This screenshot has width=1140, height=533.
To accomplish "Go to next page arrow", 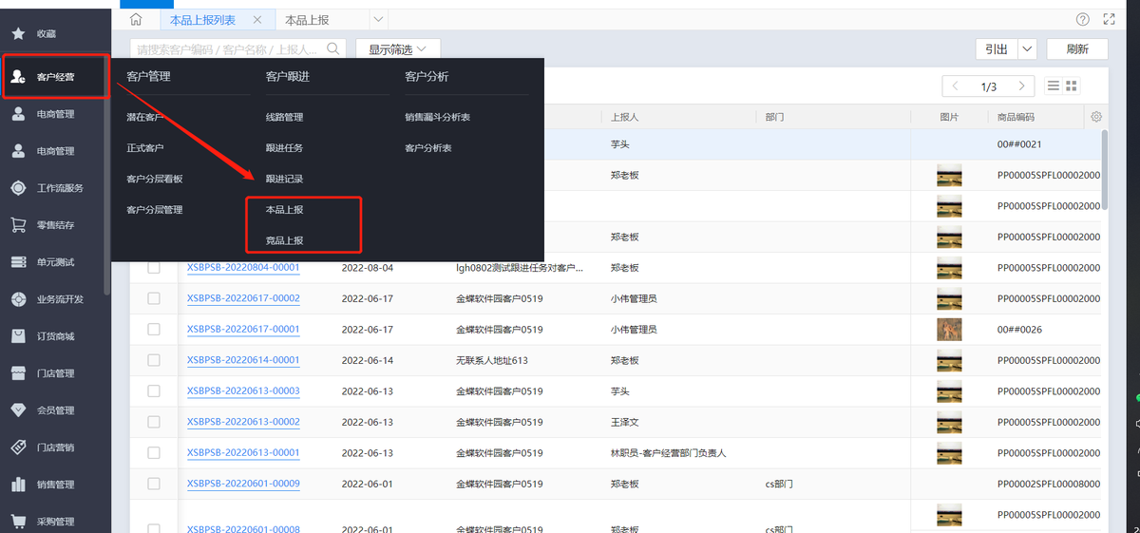I will point(1022,86).
